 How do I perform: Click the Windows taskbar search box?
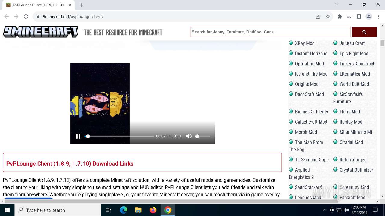click(x=58, y=210)
